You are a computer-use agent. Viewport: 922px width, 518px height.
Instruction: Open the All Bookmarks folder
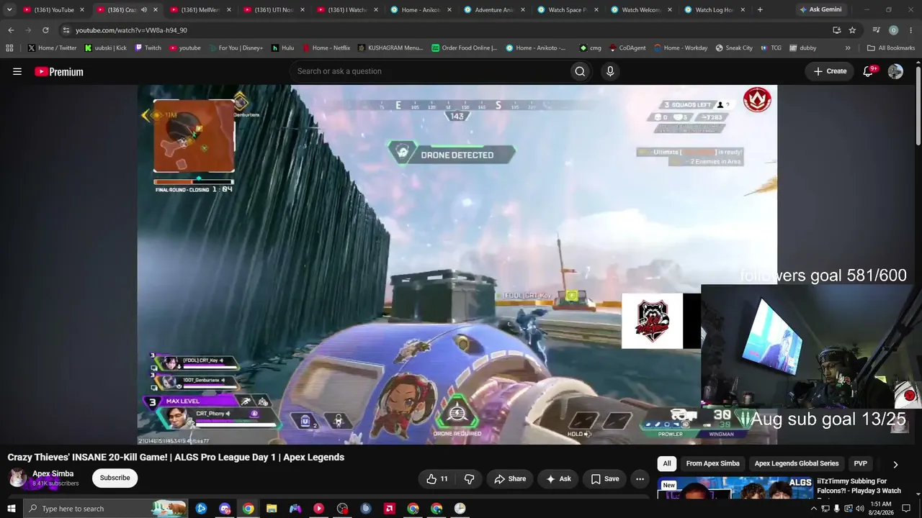pyautogui.click(x=891, y=48)
